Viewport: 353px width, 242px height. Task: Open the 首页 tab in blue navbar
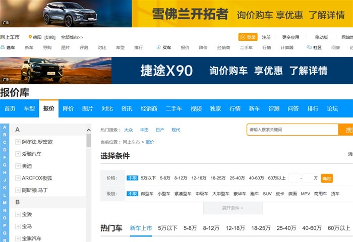10,108
